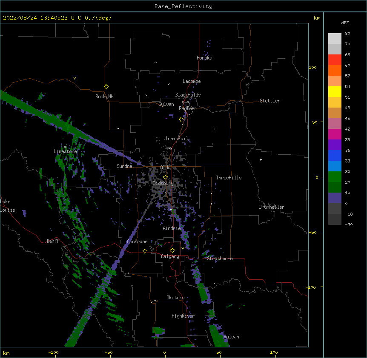Click the Strathmore town label
This screenshot has height=358, width=367.
[x=220, y=259]
